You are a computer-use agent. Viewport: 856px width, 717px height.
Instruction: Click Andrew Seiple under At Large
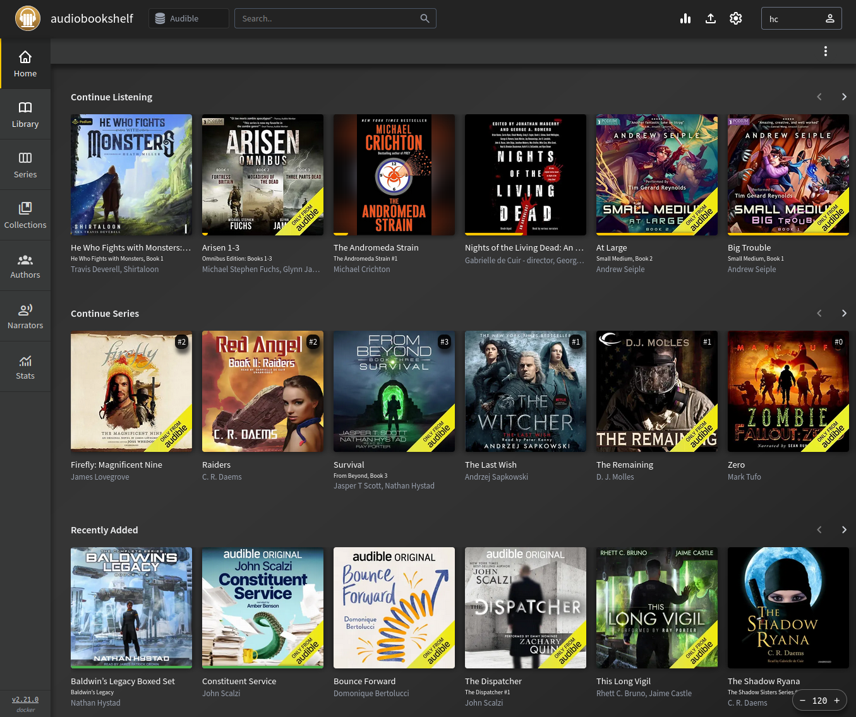[620, 270]
